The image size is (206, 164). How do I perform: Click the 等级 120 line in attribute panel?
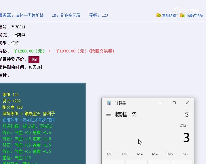click(x=11, y=95)
